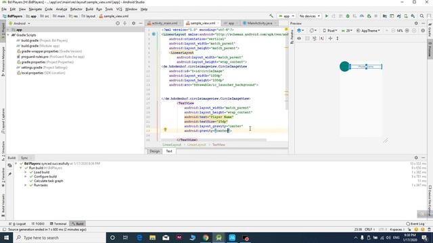Open the TODO tool window button

point(38,223)
